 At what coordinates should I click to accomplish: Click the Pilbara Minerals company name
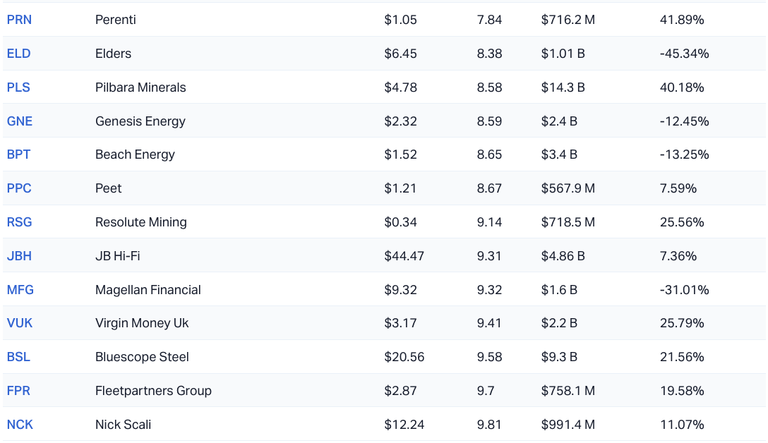tap(140, 87)
